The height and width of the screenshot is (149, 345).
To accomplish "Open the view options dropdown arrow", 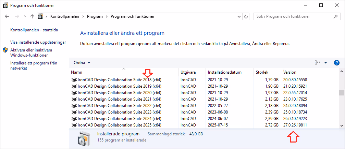I will coord(325,63).
